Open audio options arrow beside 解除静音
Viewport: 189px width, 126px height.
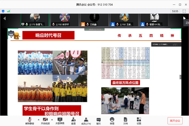click(x=38, y=120)
